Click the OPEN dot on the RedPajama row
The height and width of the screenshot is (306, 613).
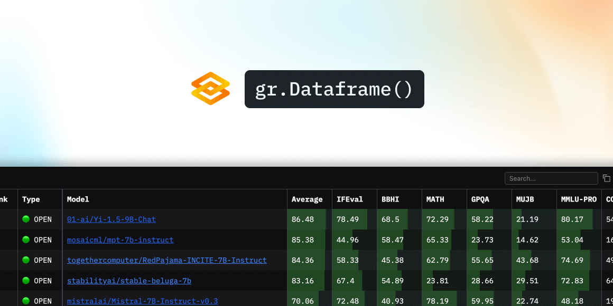pyautogui.click(x=26, y=260)
